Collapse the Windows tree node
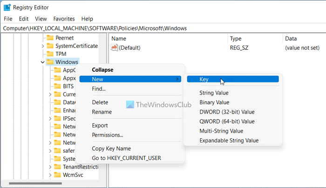The width and height of the screenshot is (326, 188). (x=43, y=62)
